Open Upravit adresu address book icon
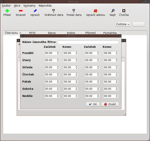 pyautogui.click(x=96, y=11)
